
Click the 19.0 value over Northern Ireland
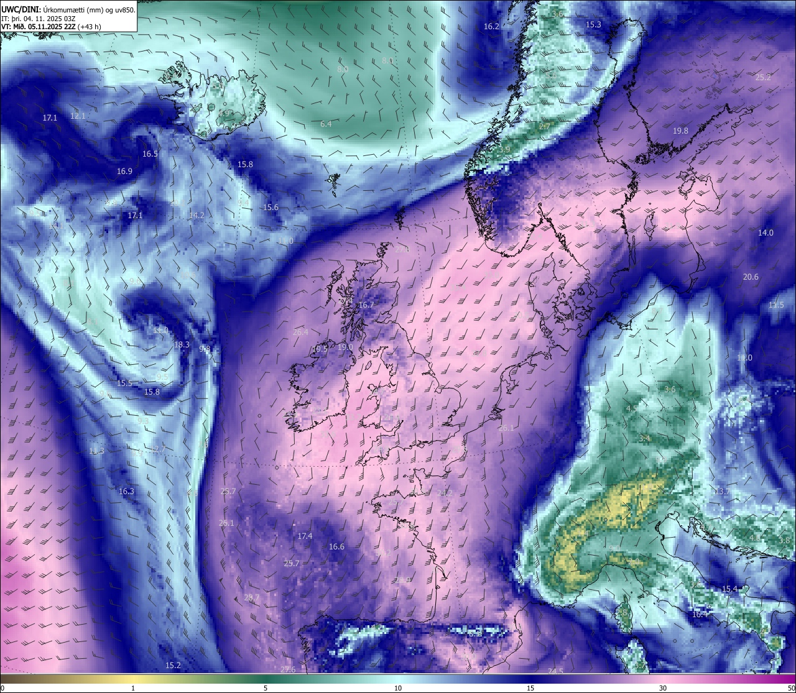tap(345, 347)
